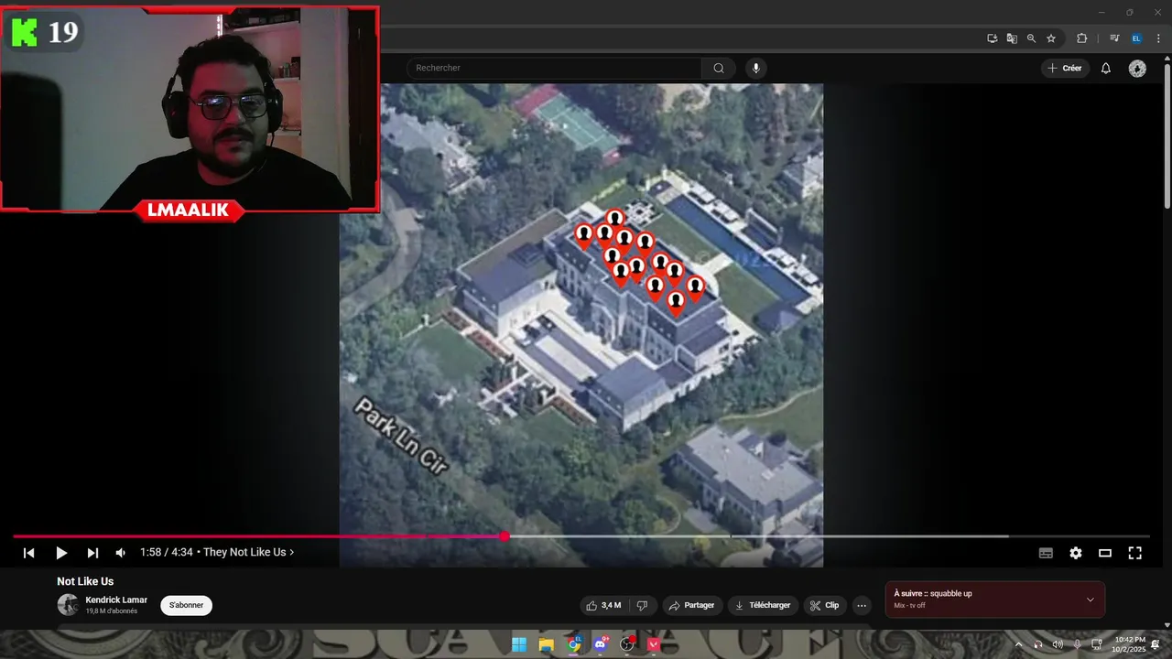This screenshot has height=659, width=1172.
Task: Install the app from the address bar
Action: (x=992, y=38)
